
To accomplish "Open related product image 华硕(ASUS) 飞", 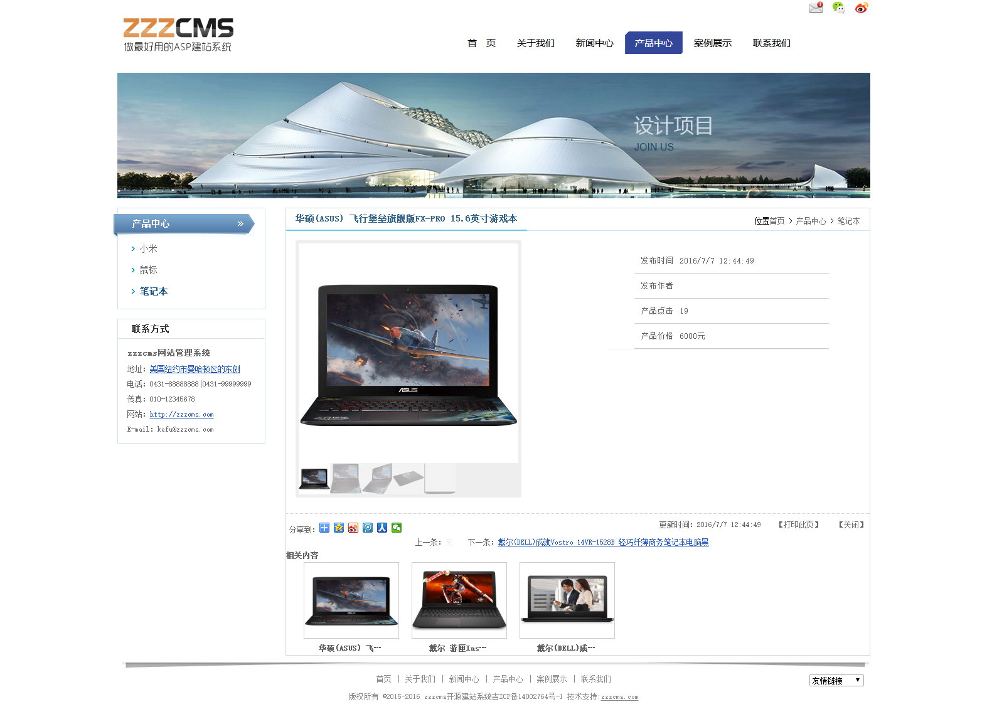I will tap(351, 600).
